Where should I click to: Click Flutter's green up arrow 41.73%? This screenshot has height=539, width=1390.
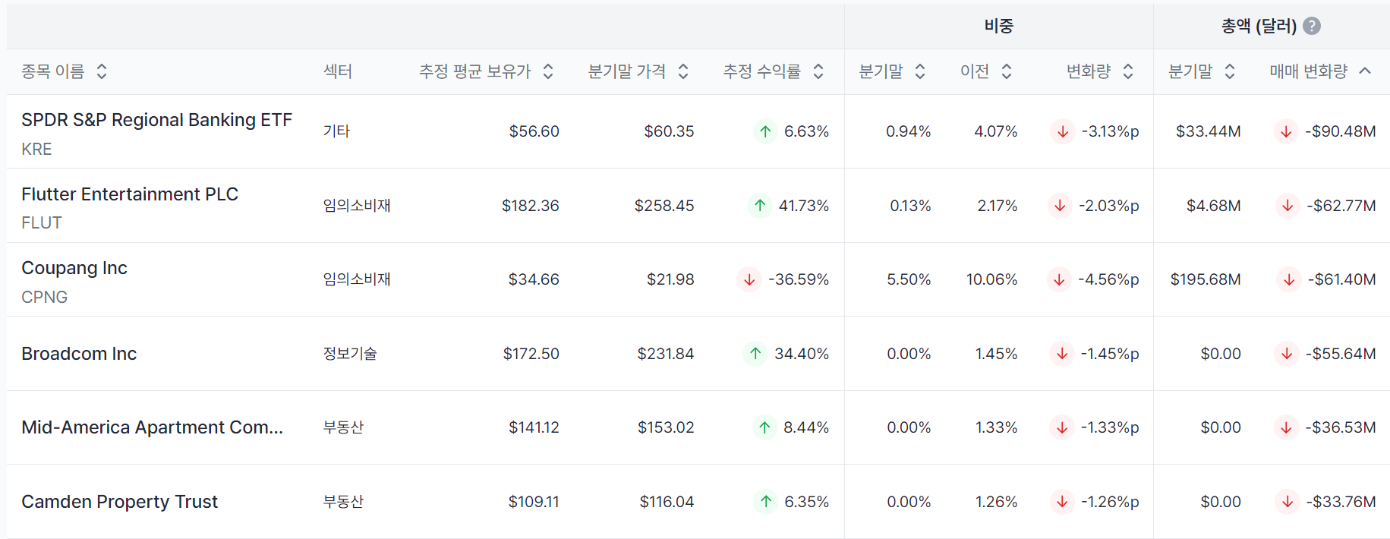click(x=760, y=205)
